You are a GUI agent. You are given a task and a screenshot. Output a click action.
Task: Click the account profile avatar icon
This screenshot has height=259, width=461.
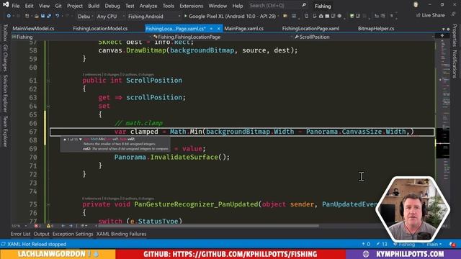pos(416,5)
